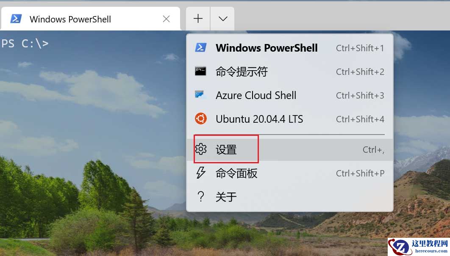Viewport: 450px width, 256px height.
Task: Select the 命令提示符 console icon
Action: tap(200, 72)
